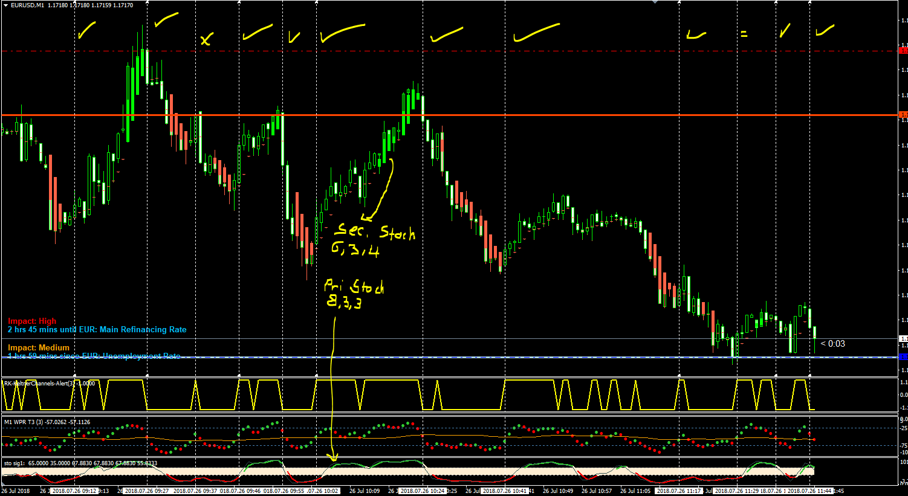Image resolution: width=908 pixels, height=496 pixels.
Task: Select the first yellow checkmark annotation
Action: tap(87, 30)
